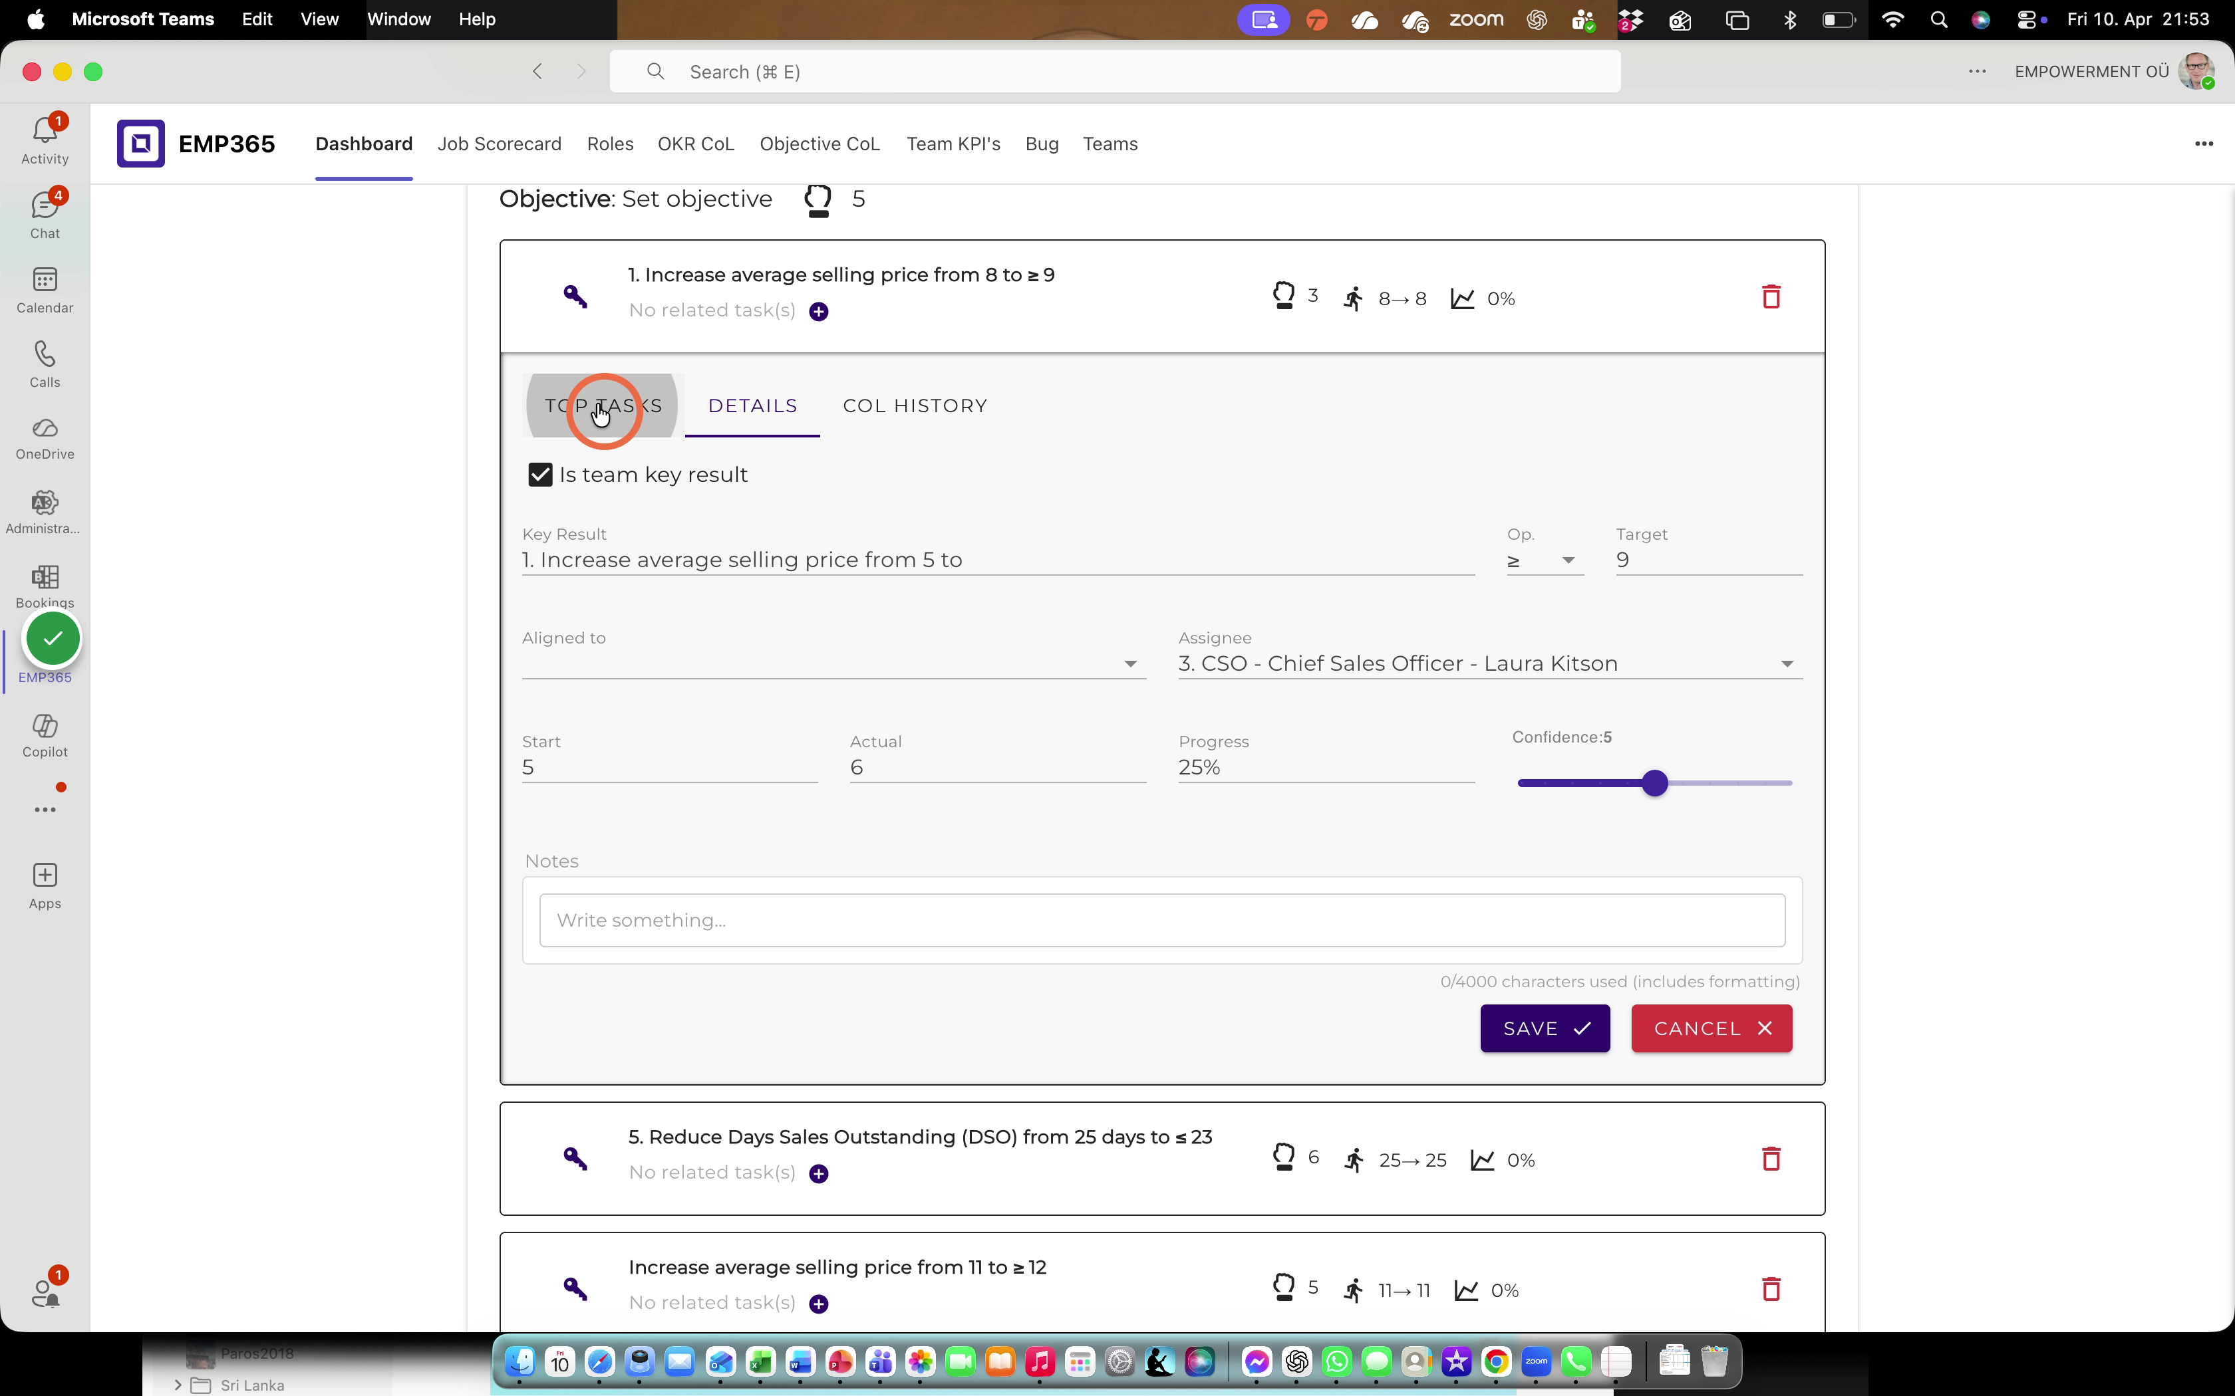The image size is (2235, 1396).
Task: Open Apps in Teams sidebar
Action: point(45,886)
